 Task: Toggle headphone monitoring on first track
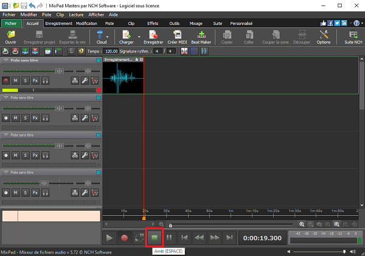(x=45, y=80)
